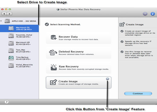157x112 pixels.
Task: Click the 'Create Image' title in right panel
Action: pos(135,24)
